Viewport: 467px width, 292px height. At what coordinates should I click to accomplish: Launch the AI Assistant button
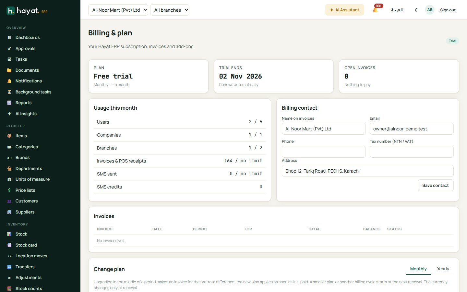[344, 10]
